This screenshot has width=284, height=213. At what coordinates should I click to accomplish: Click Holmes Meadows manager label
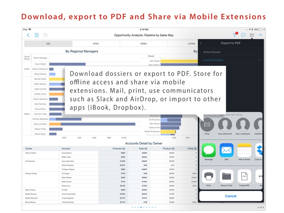[40, 119]
